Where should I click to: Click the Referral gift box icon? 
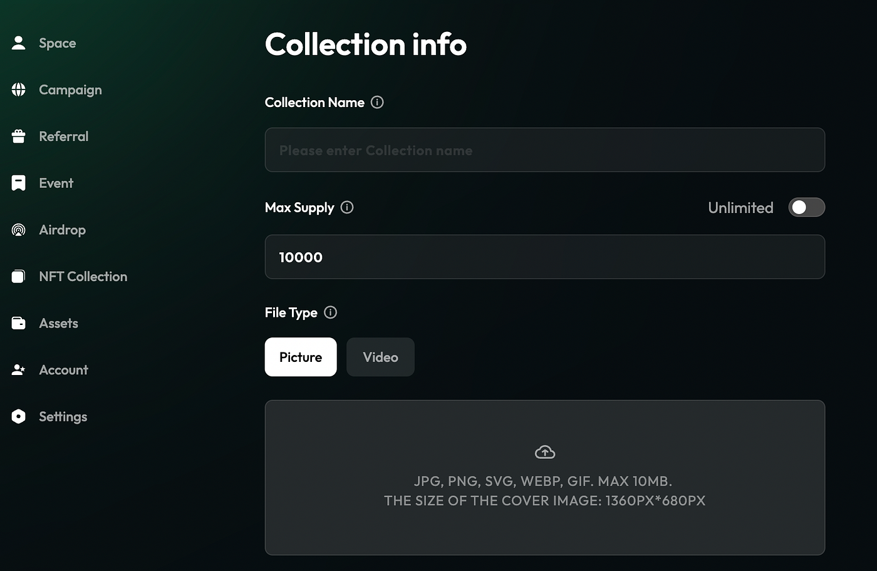pyautogui.click(x=19, y=136)
